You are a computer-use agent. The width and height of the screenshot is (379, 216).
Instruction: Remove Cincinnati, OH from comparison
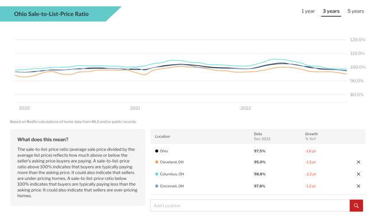coord(358,186)
